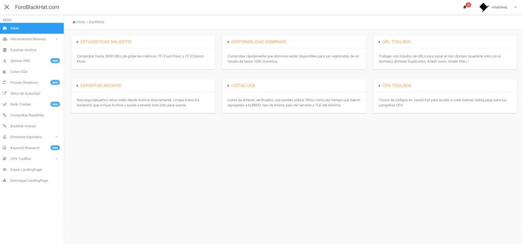Click the vmartinez user avatar
The image size is (523, 244).
484,7
